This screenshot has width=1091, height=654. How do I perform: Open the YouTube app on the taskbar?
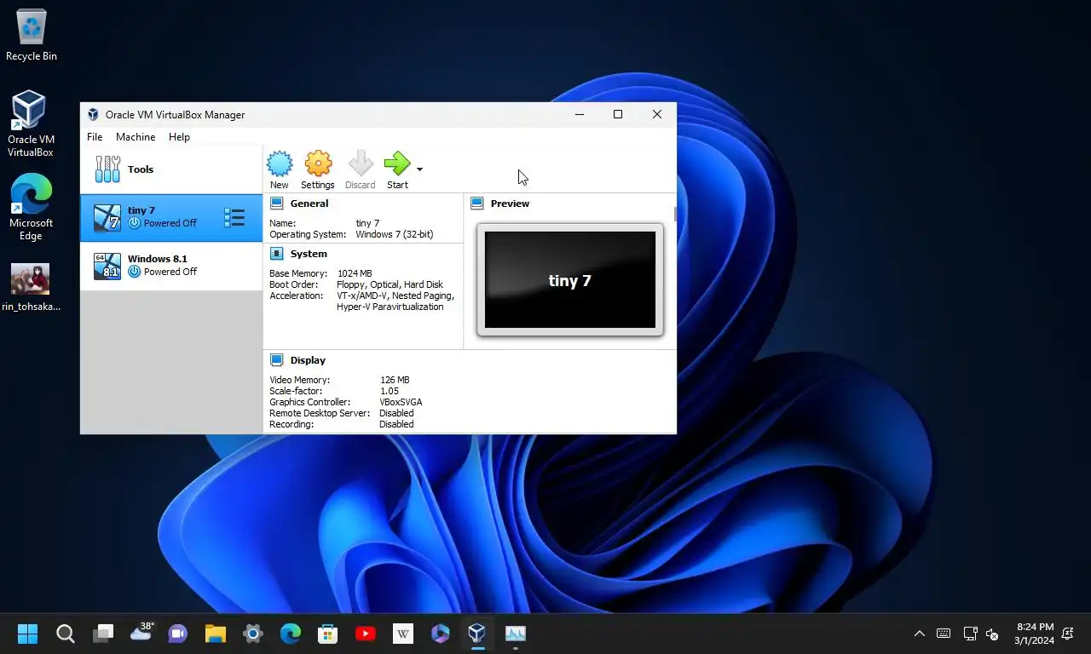pyautogui.click(x=366, y=634)
